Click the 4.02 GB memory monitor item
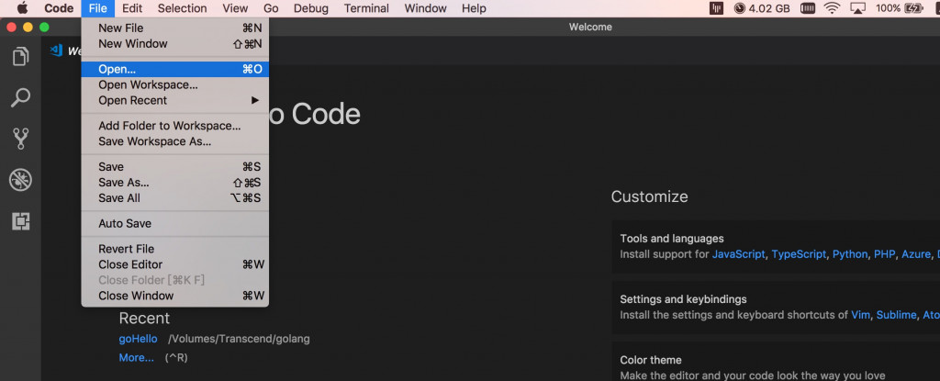The height and width of the screenshot is (381, 940). tap(762, 8)
